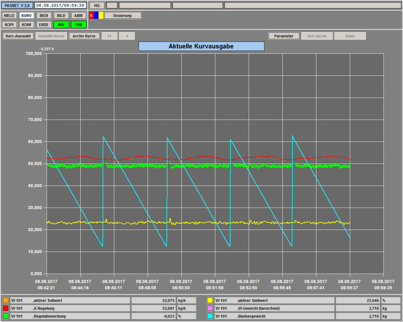
Task: Click the cyan Bunkergewicht legend swatch
Action: coord(210,316)
